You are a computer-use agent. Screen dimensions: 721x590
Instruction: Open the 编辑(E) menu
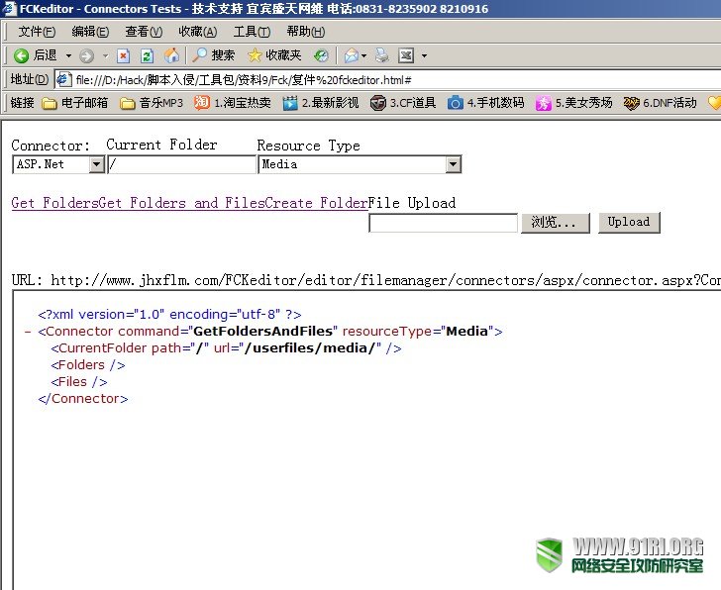tap(90, 32)
